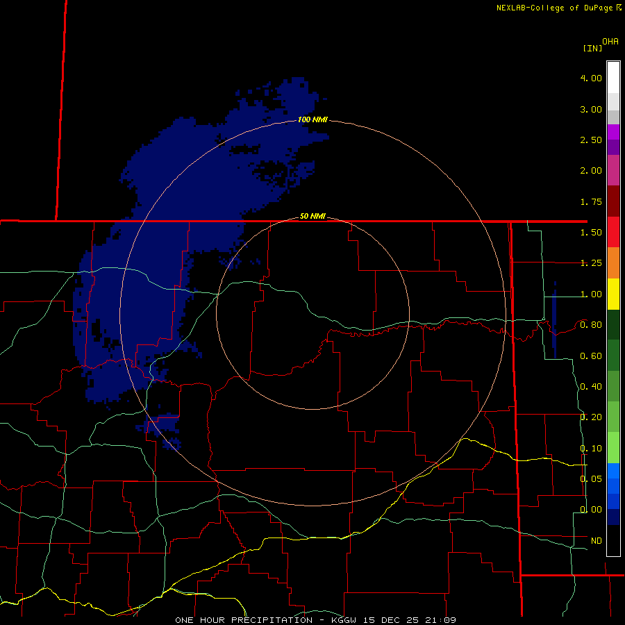This screenshot has height=625, width=625.
Task: Click the 2.50 legend value
Action: 591,140
